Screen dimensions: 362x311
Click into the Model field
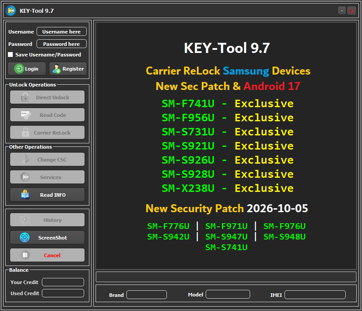[x=228, y=294]
